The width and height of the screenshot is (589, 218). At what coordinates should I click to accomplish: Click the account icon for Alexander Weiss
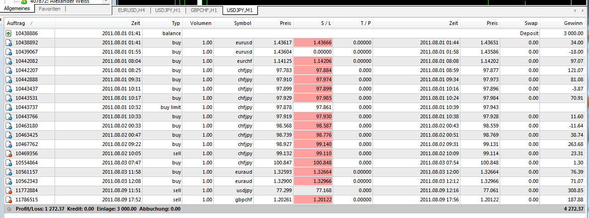pyautogui.click(x=24, y=2)
